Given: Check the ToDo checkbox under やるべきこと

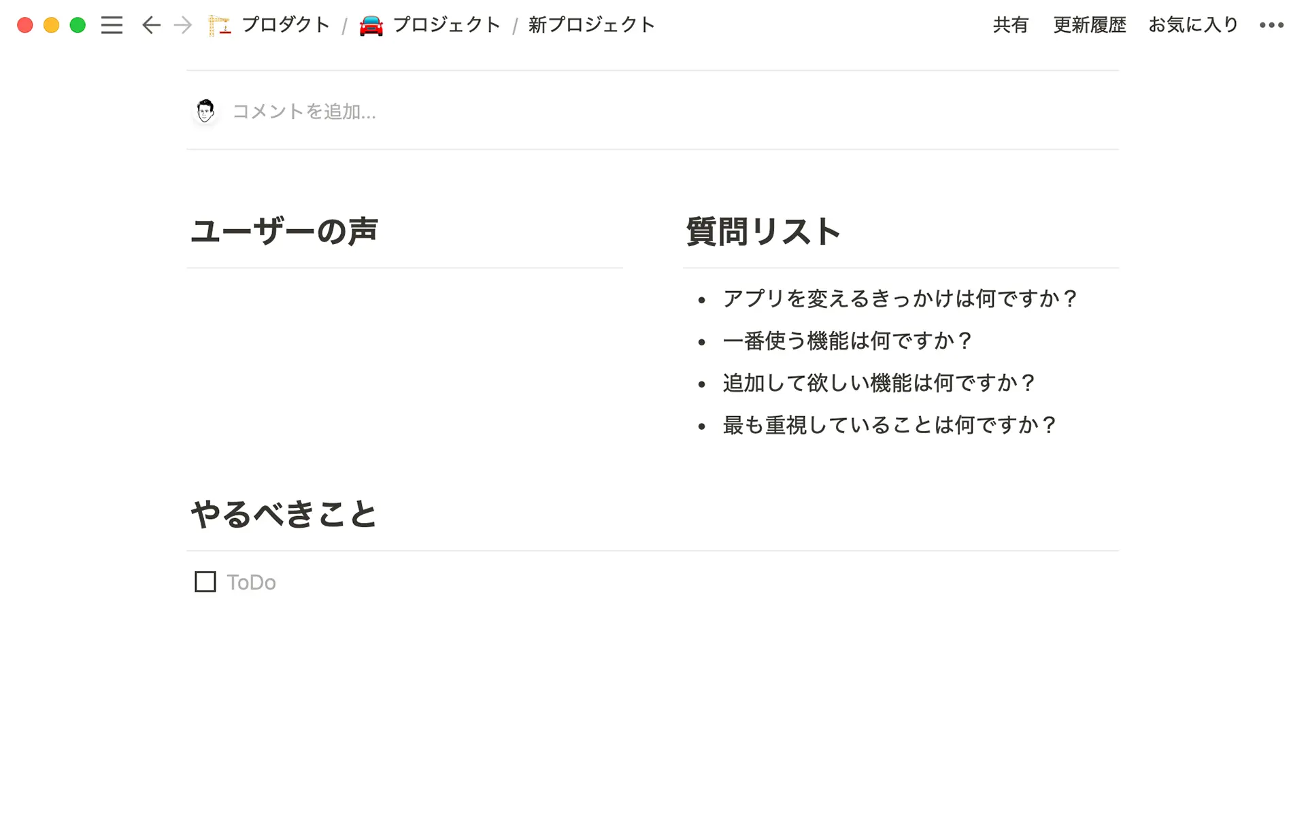Looking at the screenshot, I should point(205,582).
